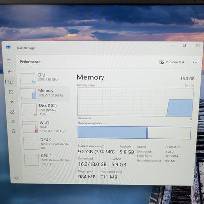Close the Task Manager window
204x204 pixels.
197,45
